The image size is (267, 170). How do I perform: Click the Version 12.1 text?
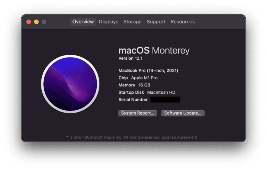pyautogui.click(x=130, y=58)
